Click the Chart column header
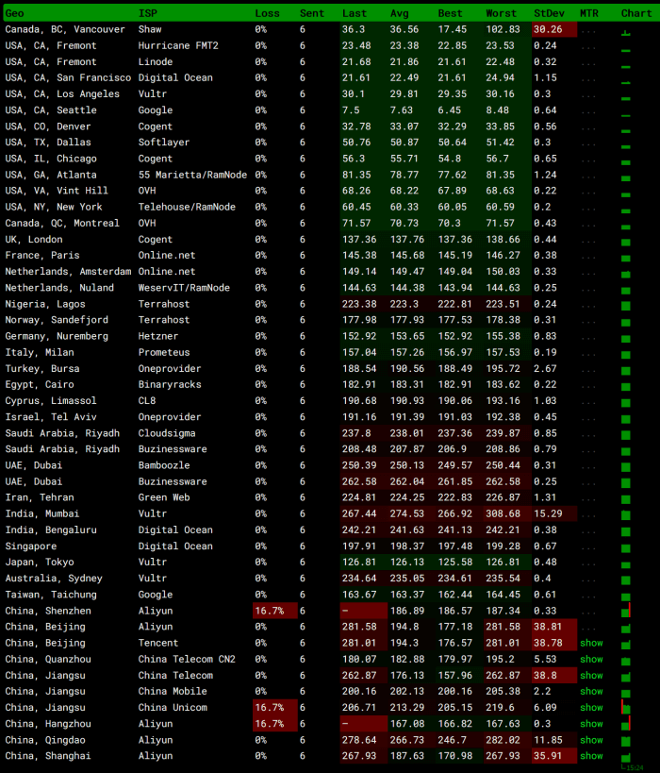The image size is (660, 773). [635, 13]
